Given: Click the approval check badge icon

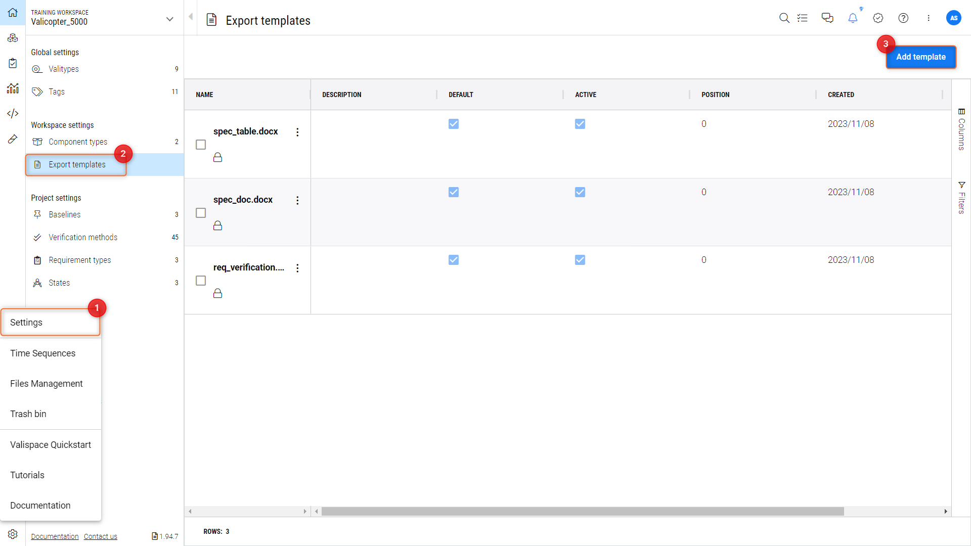Looking at the screenshot, I should [x=878, y=18].
